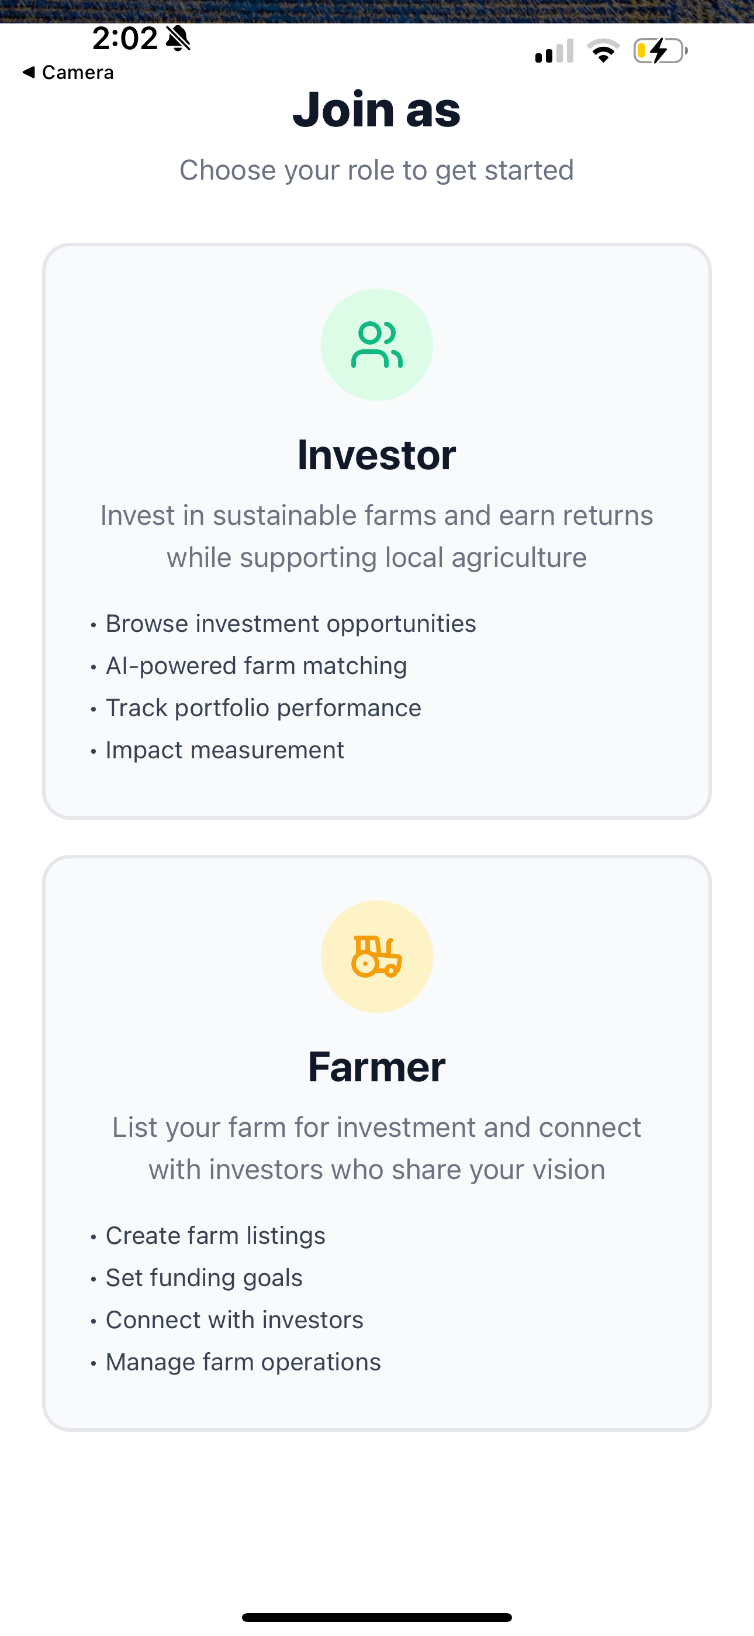Tap the silent mode bell icon

[178, 39]
